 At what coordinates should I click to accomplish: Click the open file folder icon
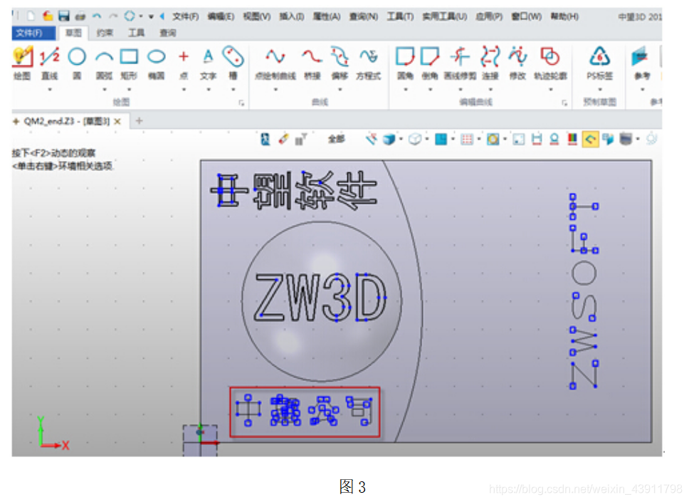(x=48, y=16)
